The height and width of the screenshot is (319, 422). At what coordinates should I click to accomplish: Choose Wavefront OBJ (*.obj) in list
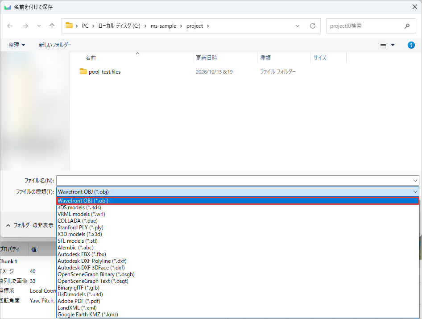tap(238, 201)
